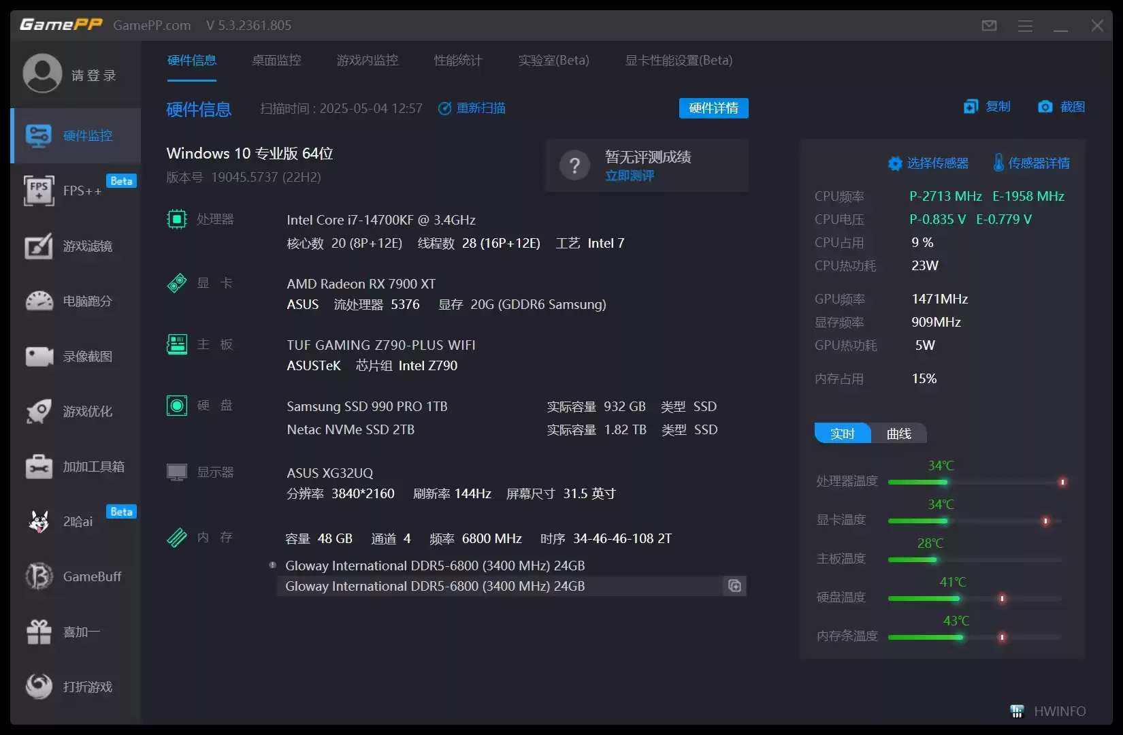Open 2哈ai husky icon
1123x735 pixels.
tap(39, 521)
